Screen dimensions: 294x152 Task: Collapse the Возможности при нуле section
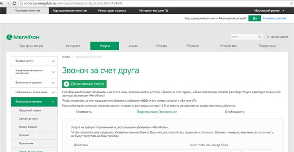(34, 102)
